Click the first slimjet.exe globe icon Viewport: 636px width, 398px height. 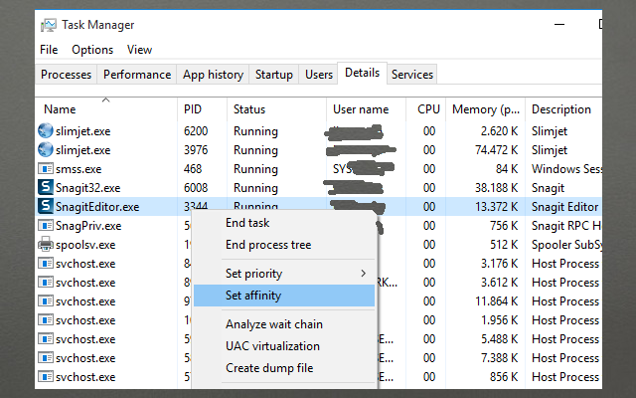coord(46,130)
